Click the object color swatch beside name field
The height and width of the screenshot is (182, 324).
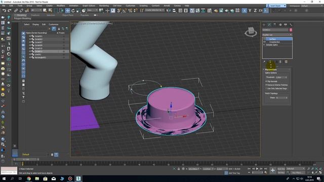tap(291, 30)
